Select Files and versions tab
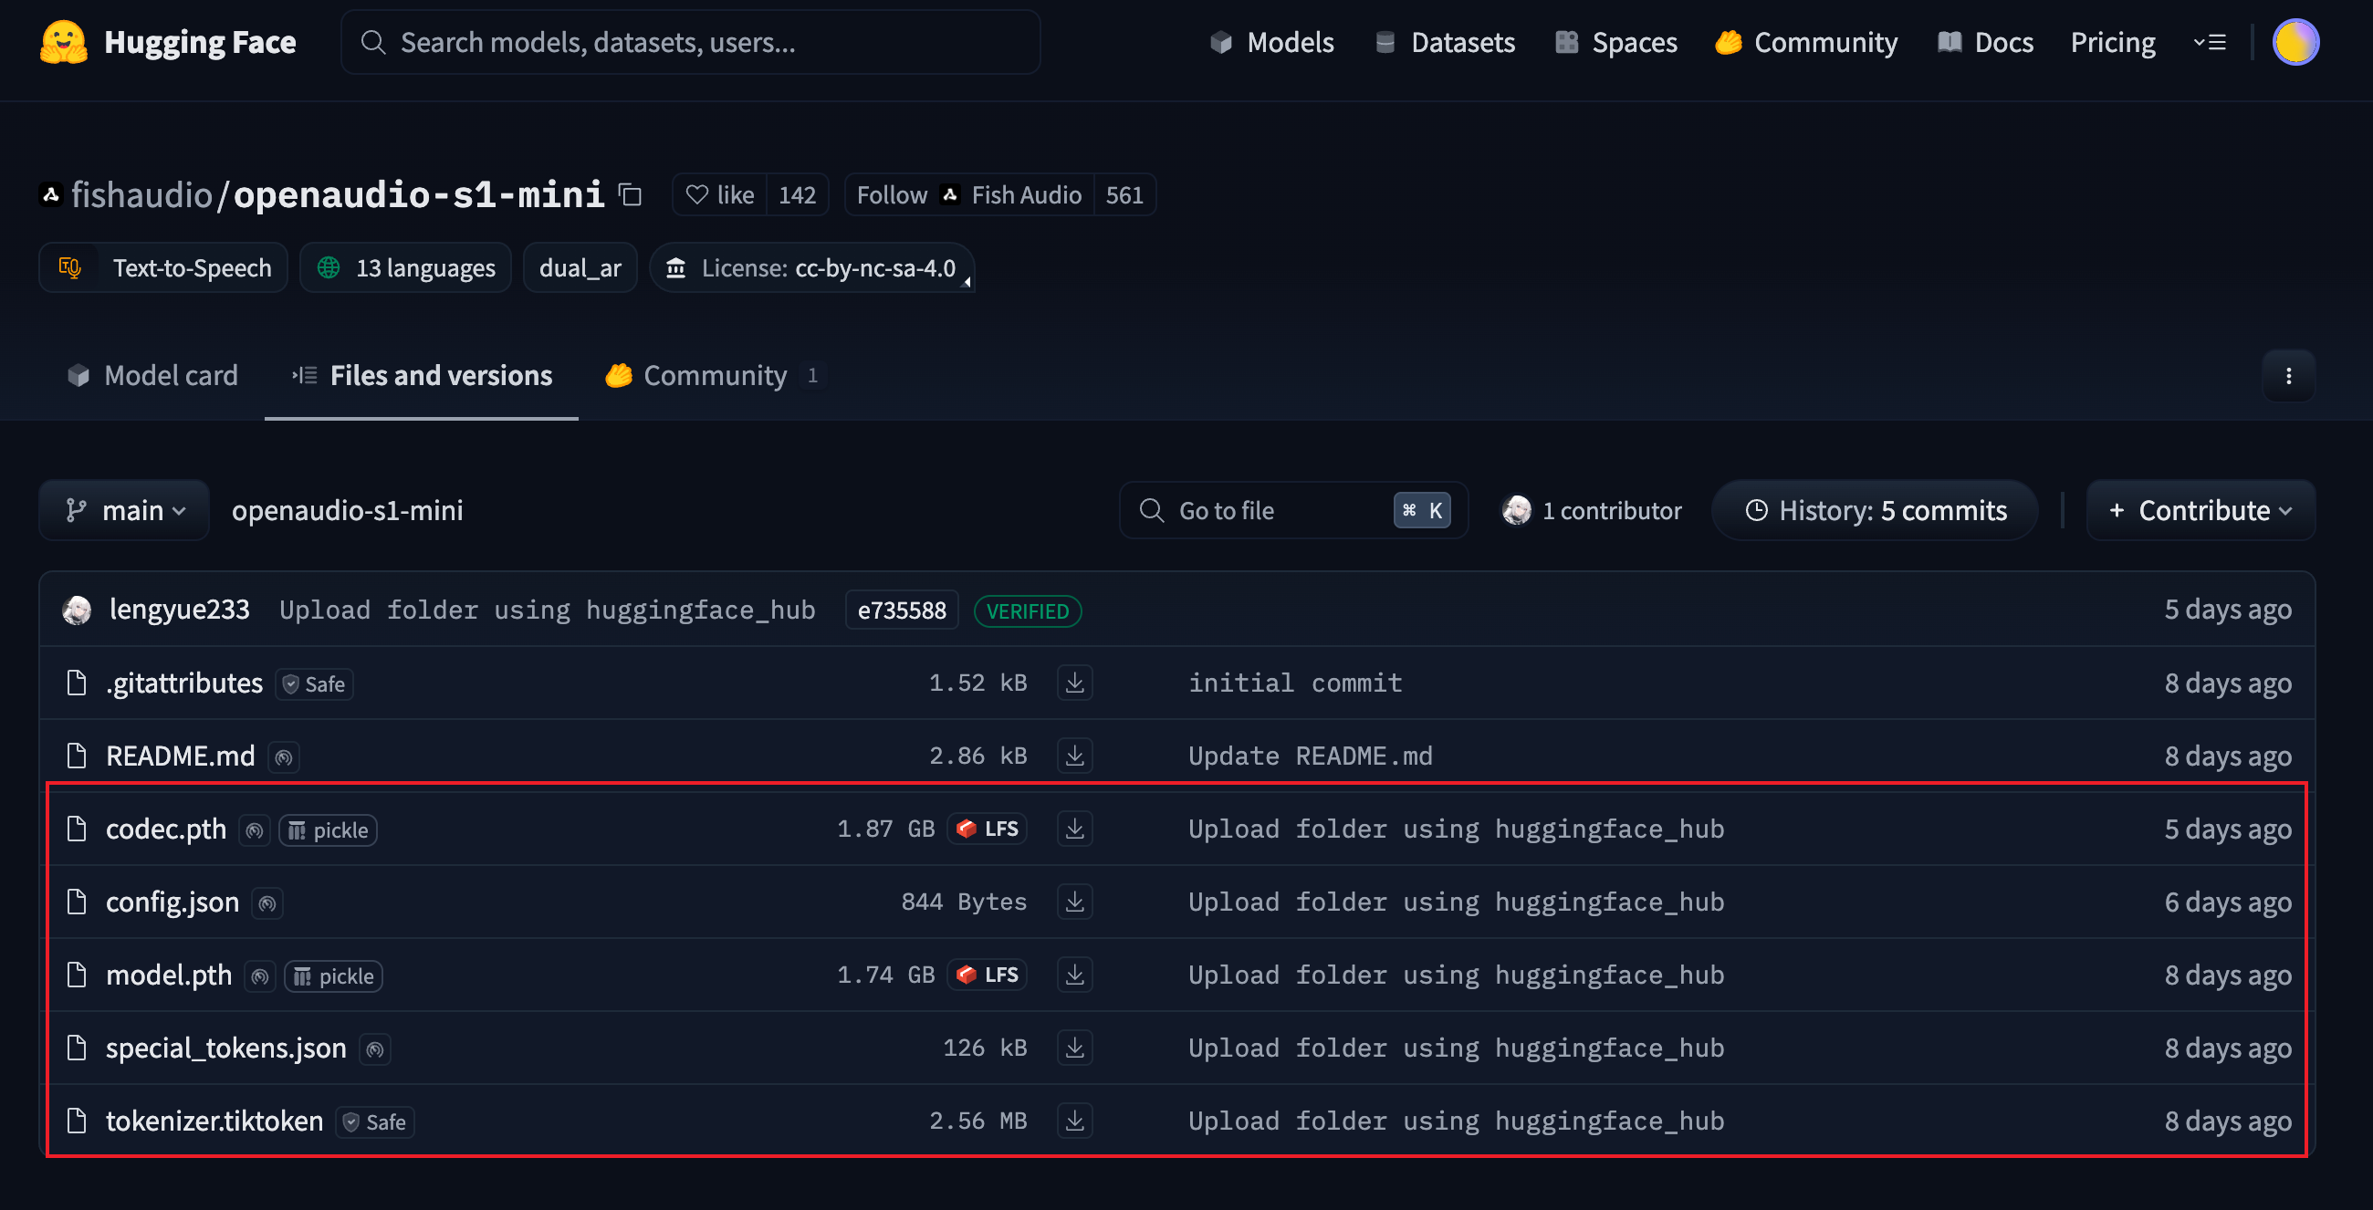This screenshot has height=1210, width=2373. pyautogui.click(x=422, y=376)
